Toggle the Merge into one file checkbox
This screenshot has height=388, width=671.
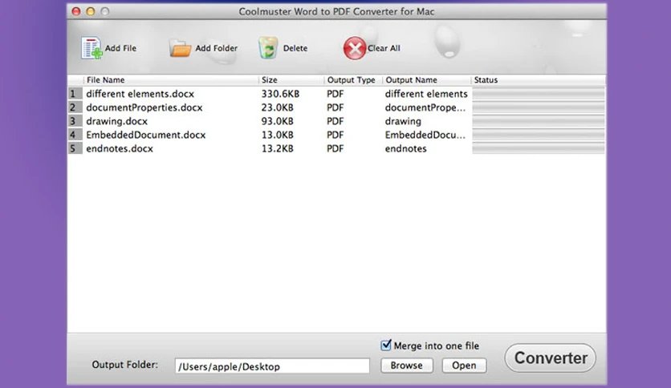click(386, 345)
